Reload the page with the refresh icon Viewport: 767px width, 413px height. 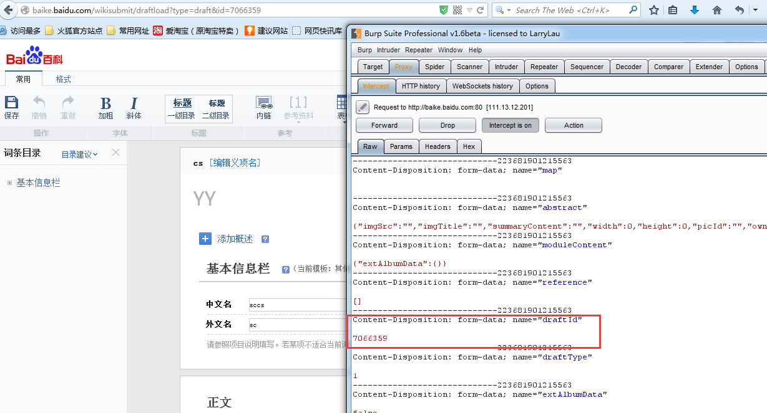coord(481,10)
